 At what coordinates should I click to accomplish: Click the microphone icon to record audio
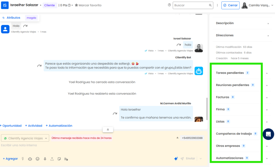point(45,159)
